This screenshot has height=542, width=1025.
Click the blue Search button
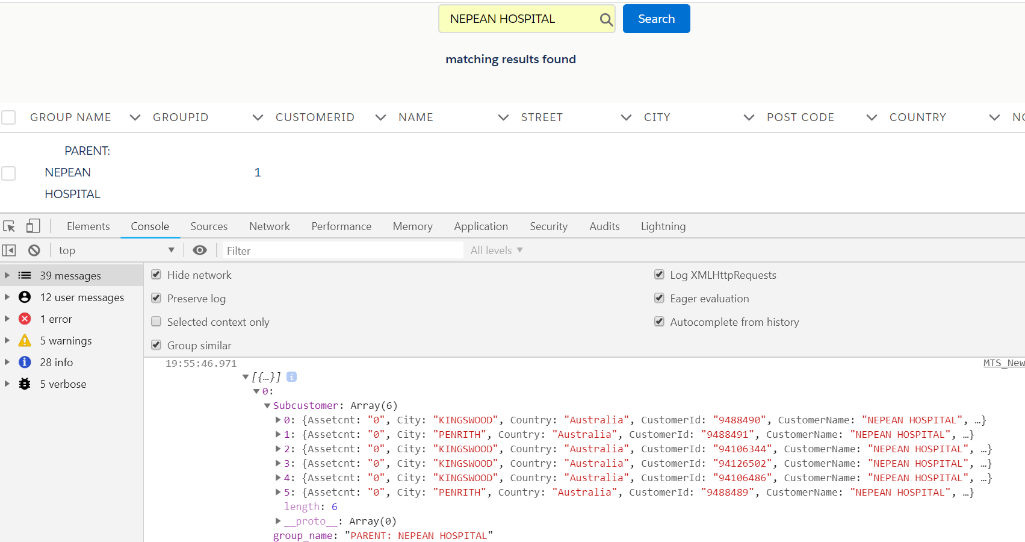657,19
